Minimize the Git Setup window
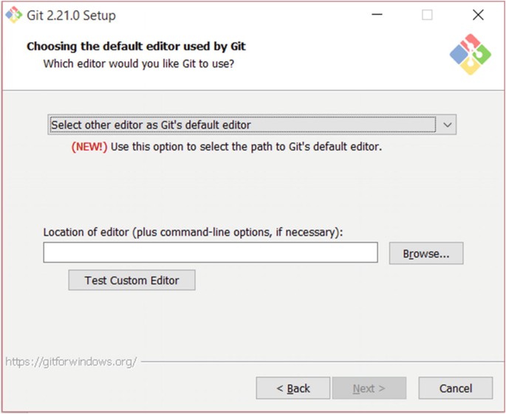506x414 pixels. [377, 15]
